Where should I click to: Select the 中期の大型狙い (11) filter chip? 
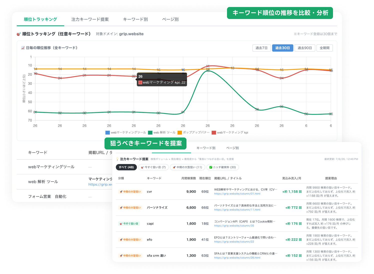click(187, 167)
